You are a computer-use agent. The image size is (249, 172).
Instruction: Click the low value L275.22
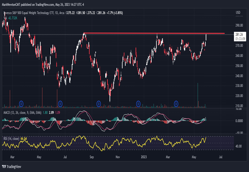(x=91, y=13)
